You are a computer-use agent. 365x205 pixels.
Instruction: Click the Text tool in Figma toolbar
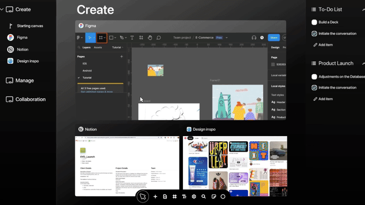(x=132, y=37)
